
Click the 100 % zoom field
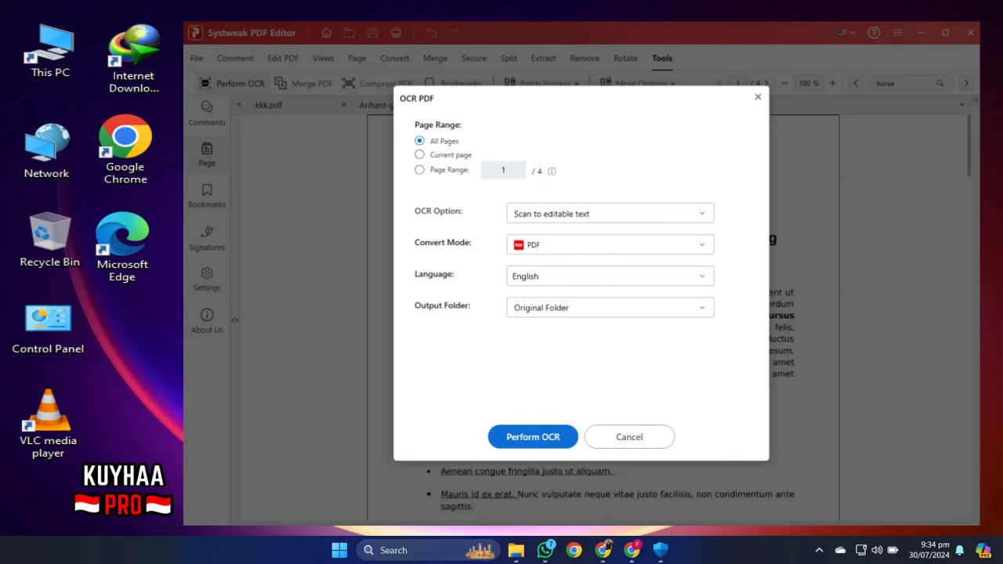click(x=809, y=83)
